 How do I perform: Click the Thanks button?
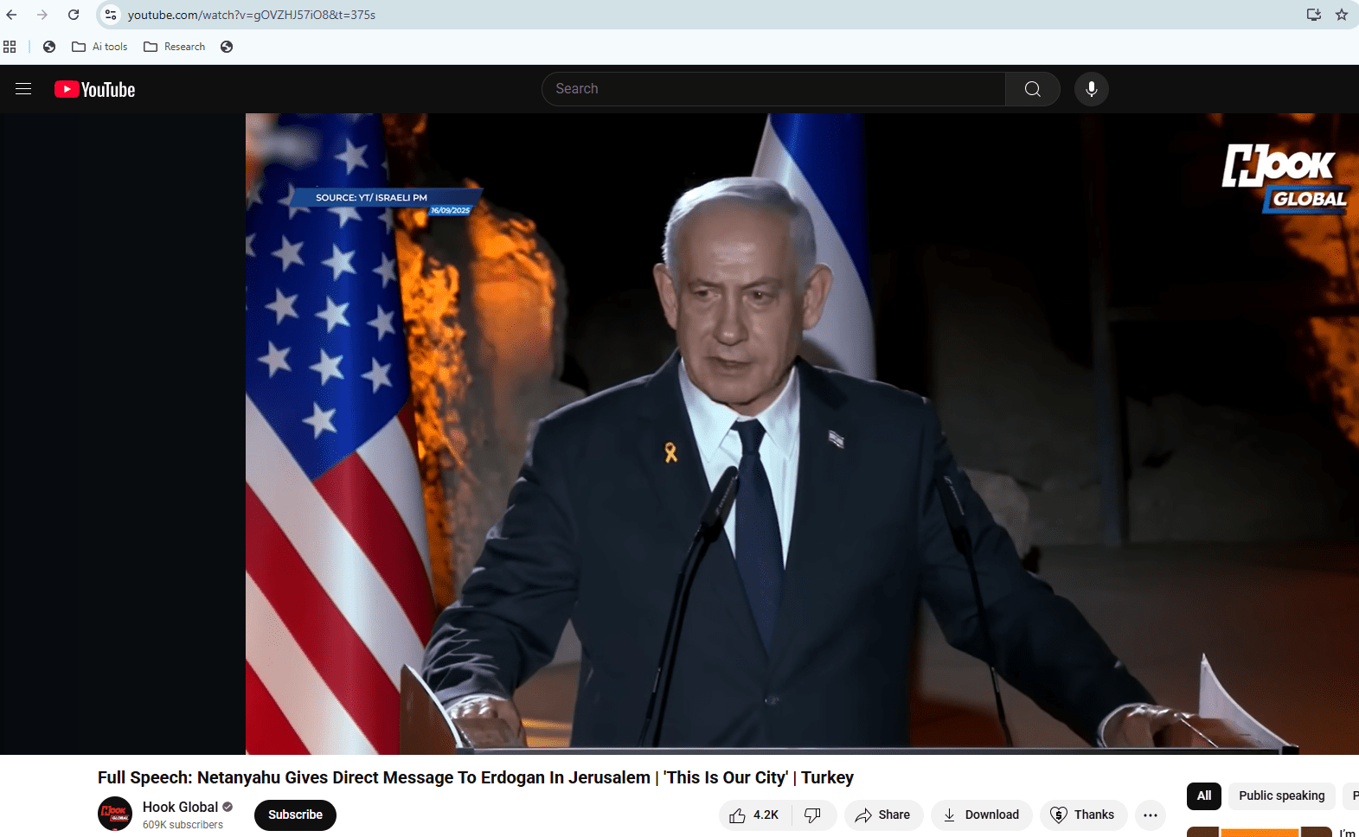(x=1083, y=815)
